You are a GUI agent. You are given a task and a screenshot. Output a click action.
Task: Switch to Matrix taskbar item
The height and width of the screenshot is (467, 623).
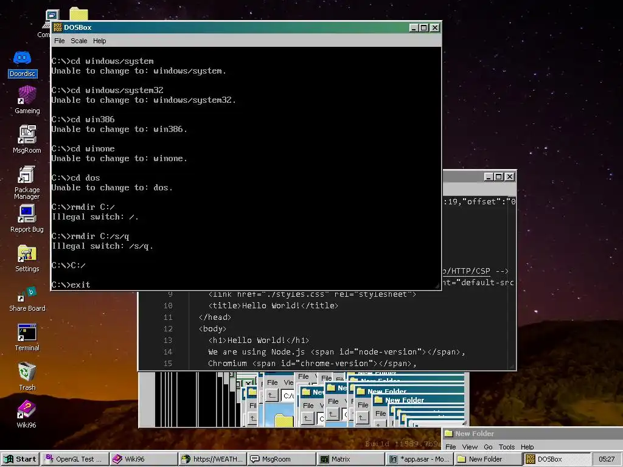coord(350,459)
